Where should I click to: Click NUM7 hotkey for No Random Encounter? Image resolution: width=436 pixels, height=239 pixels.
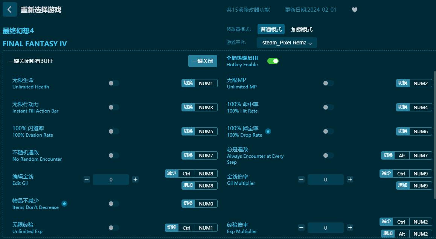(206, 155)
